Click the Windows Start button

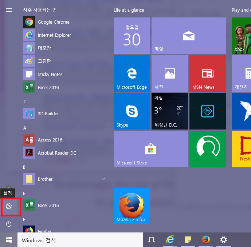point(9,240)
